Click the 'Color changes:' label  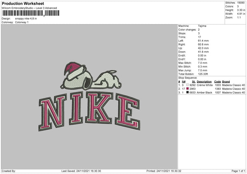tap(187, 30)
